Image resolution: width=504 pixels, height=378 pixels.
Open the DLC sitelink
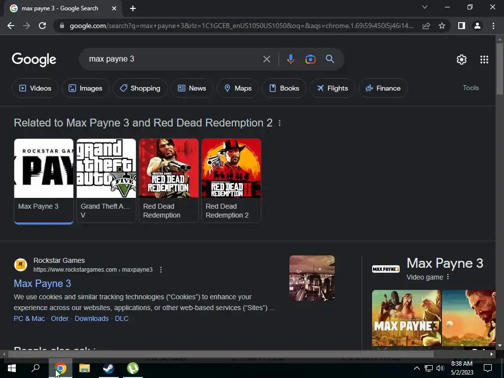[x=122, y=318]
